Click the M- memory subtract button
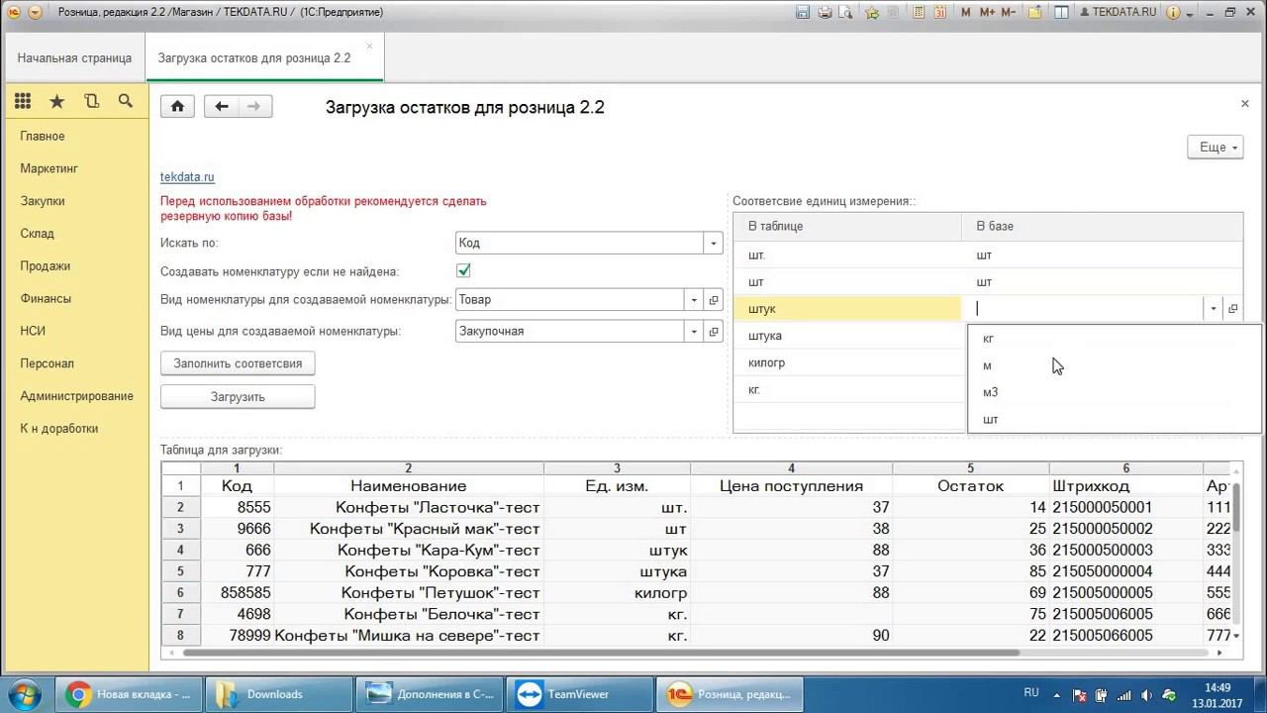The image size is (1267, 713). tap(1009, 12)
